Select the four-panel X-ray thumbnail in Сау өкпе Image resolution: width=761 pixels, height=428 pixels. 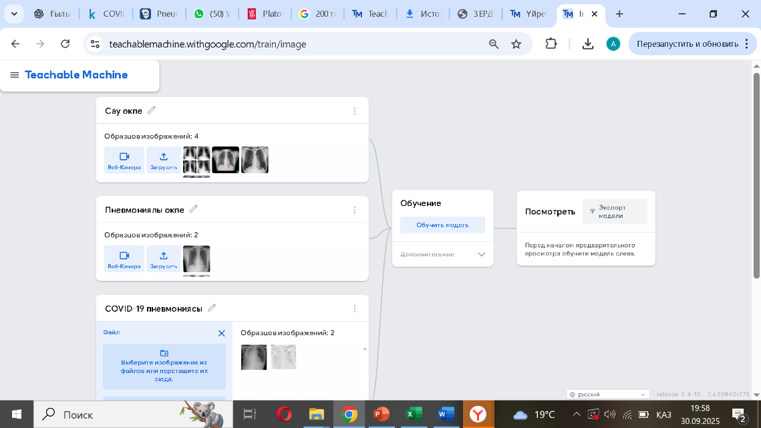196,160
